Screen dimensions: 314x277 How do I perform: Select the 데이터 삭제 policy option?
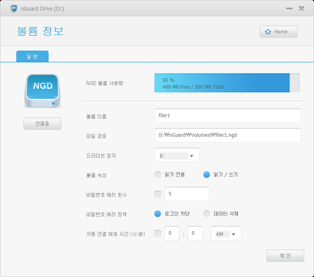pyautogui.click(x=207, y=214)
